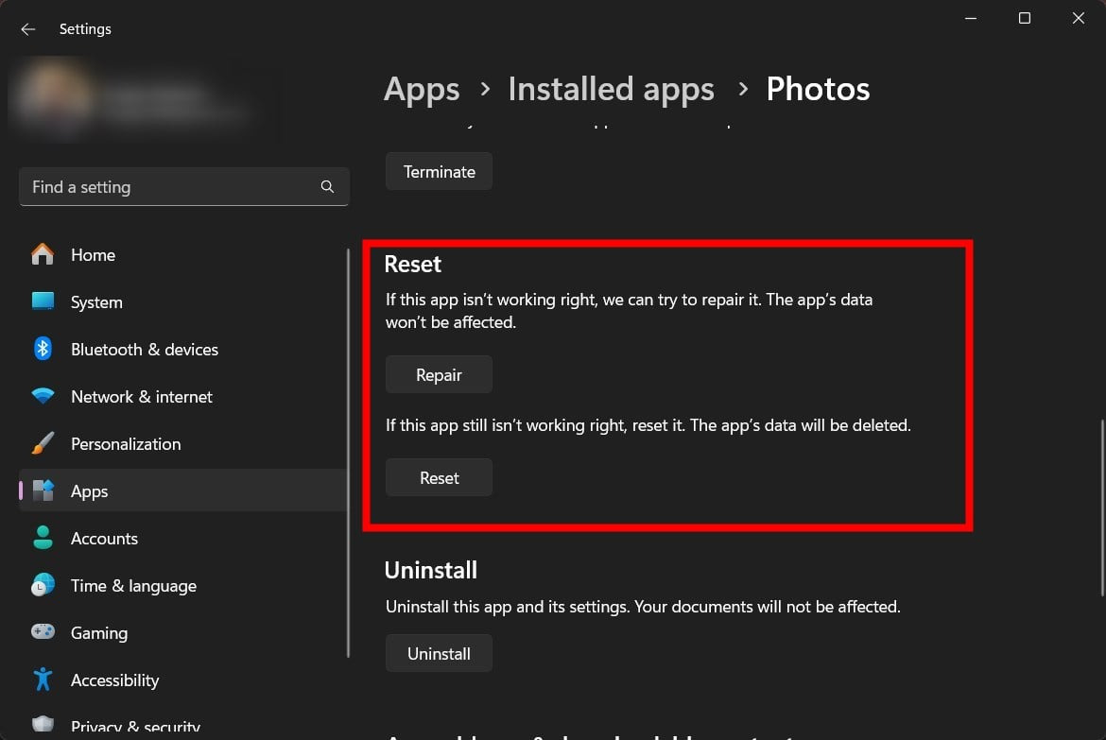Click the Repair button

[x=439, y=374]
